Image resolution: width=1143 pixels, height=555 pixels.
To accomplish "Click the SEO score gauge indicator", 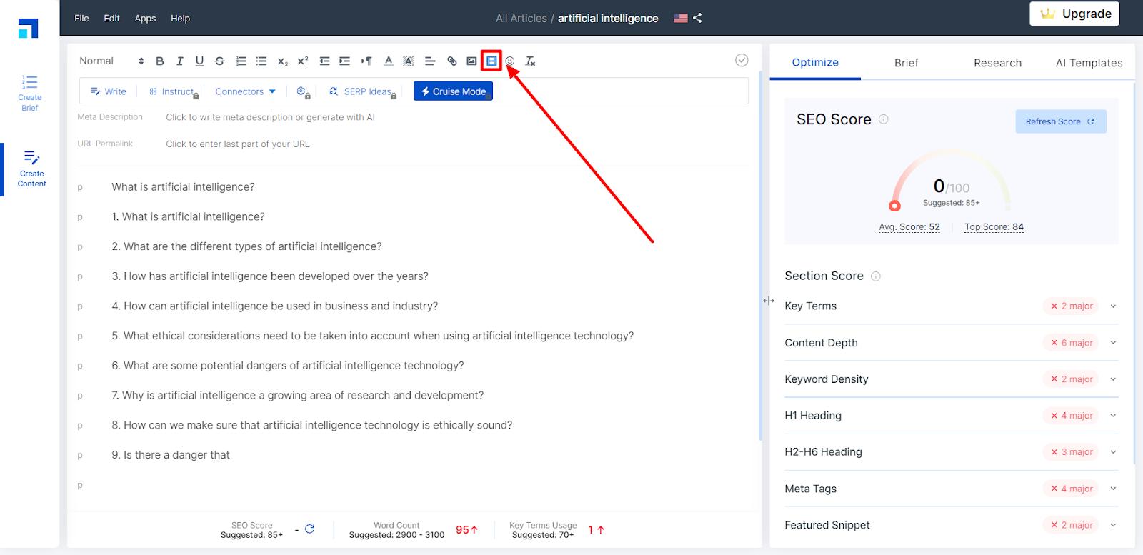I will 894,206.
